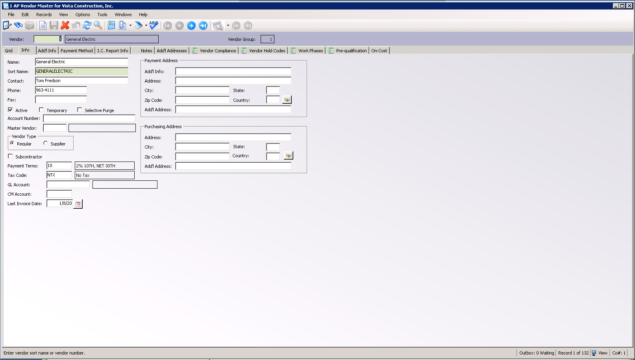Switch to the Grid tab
Viewport: 635px width, 360px height.
pos(9,51)
